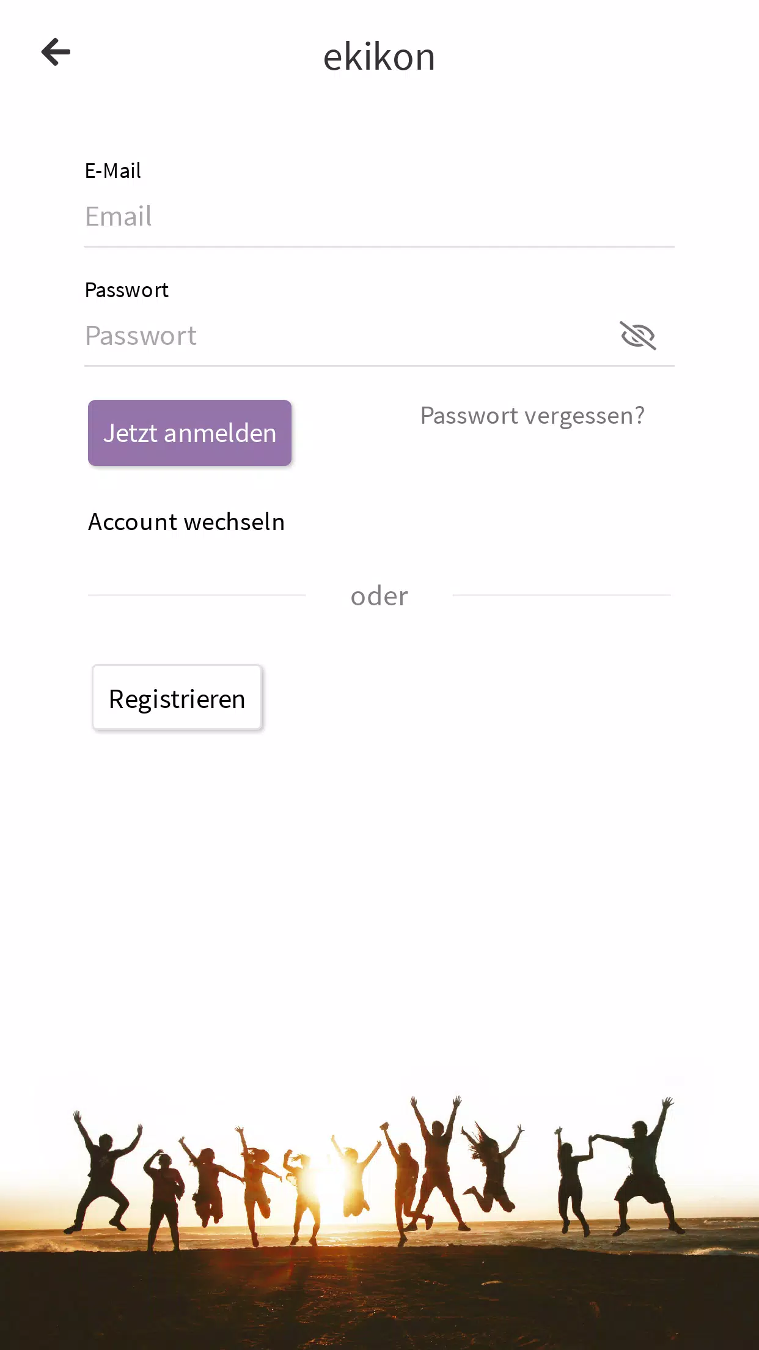Viewport: 759px width, 1350px height.
Task: Tap the oder divider text
Action: point(379,596)
